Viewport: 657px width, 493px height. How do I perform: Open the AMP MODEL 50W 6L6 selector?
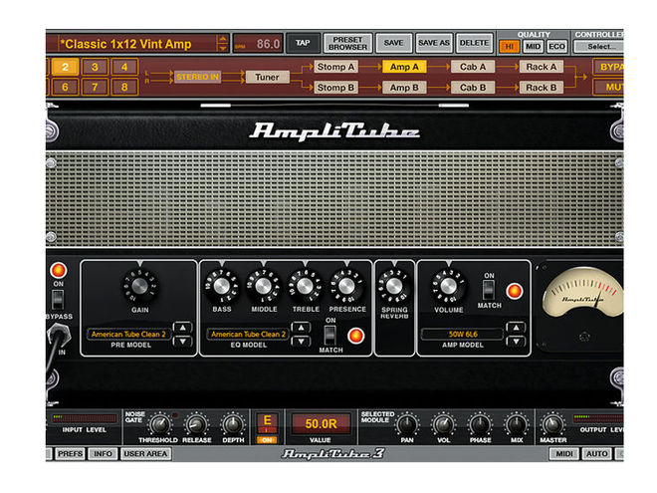[x=463, y=334]
